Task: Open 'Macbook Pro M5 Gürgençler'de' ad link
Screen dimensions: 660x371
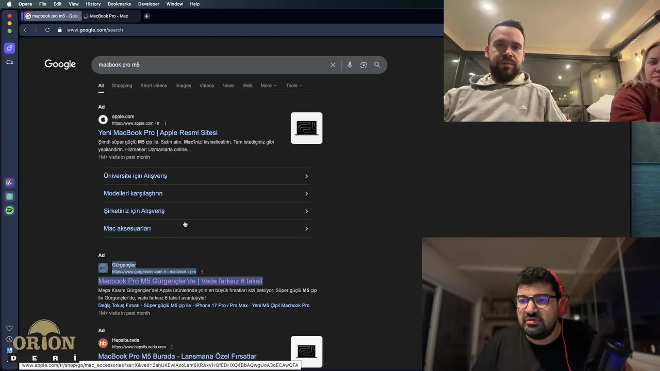Action: point(180,281)
